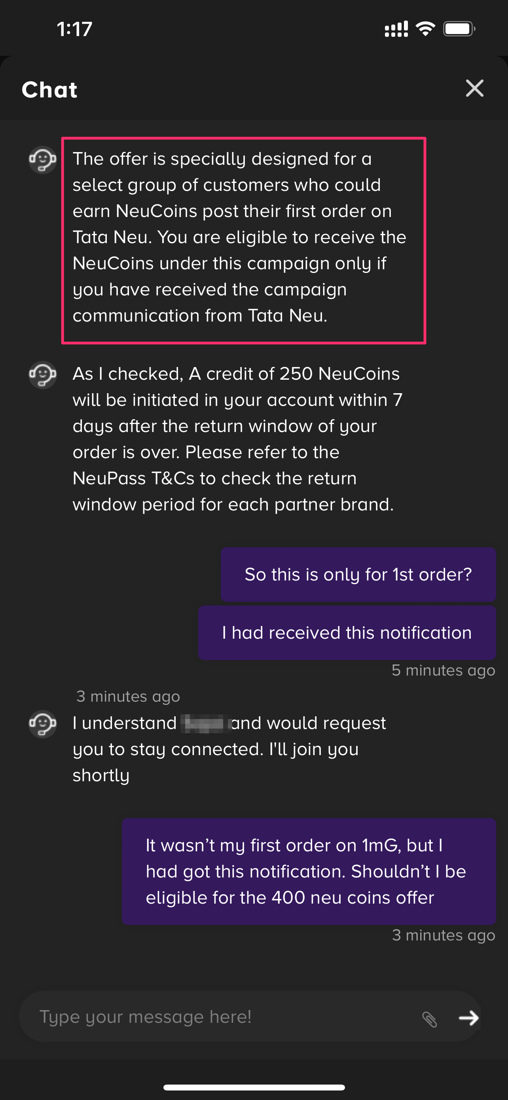
Task: Tap the Wi-Fi icon in status bar
Action: pyautogui.click(x=425, y=29)
